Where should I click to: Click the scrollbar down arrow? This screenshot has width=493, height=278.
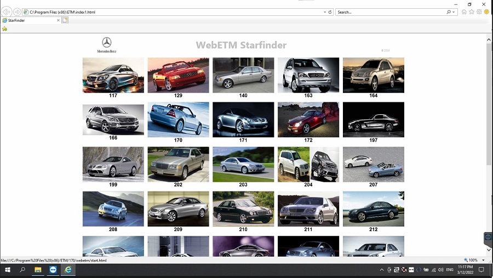click(x=489, y=250)
